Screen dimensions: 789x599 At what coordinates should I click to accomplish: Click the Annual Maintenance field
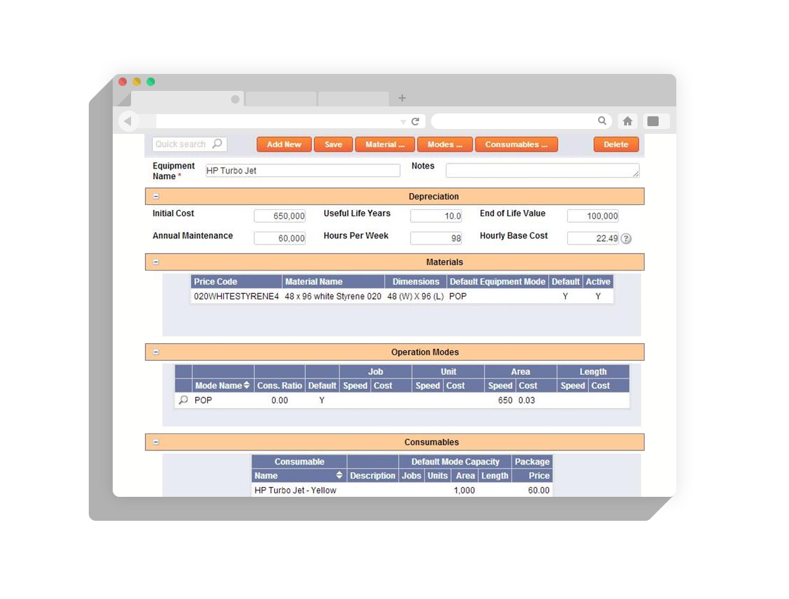[280, 238]
